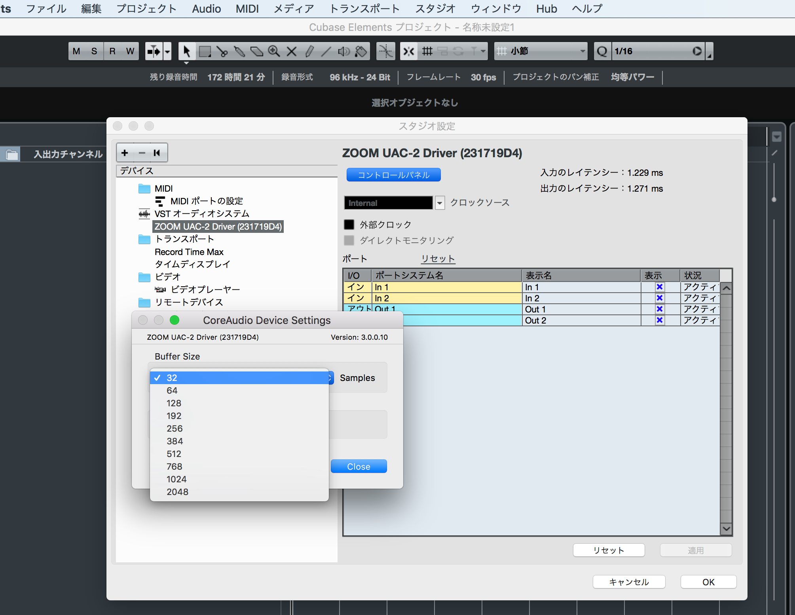Viewport: 795px width, 615px height.
Task: Select the Glue tool
Action: coord(239,51)
